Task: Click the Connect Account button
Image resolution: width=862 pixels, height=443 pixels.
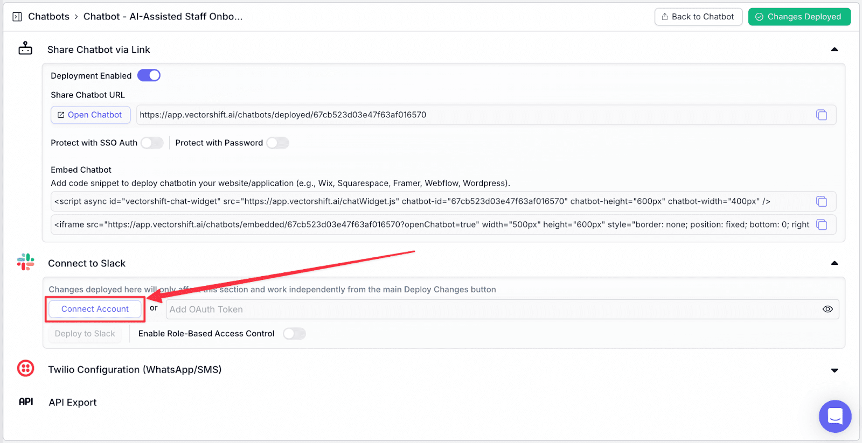Action: pyautogui.click(x=95, y=309)
